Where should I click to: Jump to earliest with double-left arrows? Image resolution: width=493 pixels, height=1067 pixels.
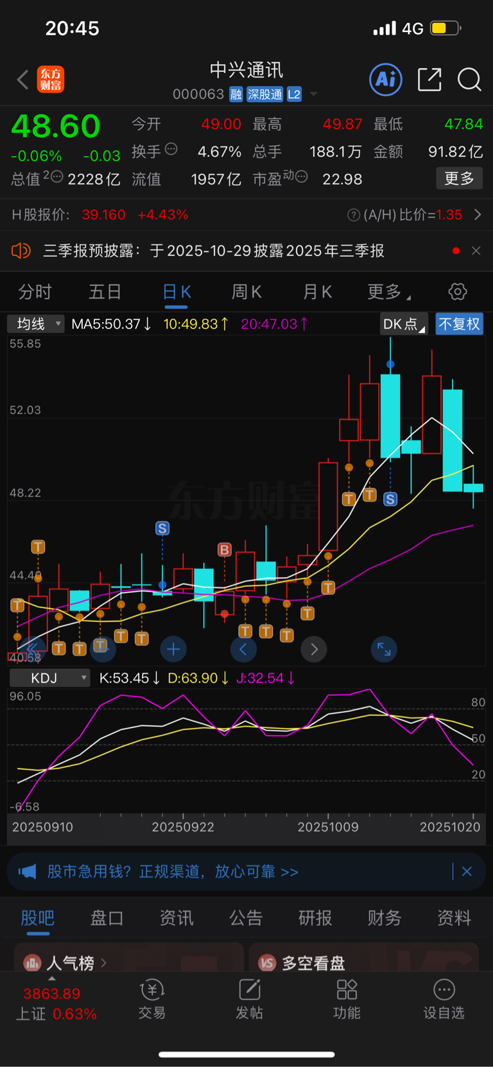click(32, 650)
